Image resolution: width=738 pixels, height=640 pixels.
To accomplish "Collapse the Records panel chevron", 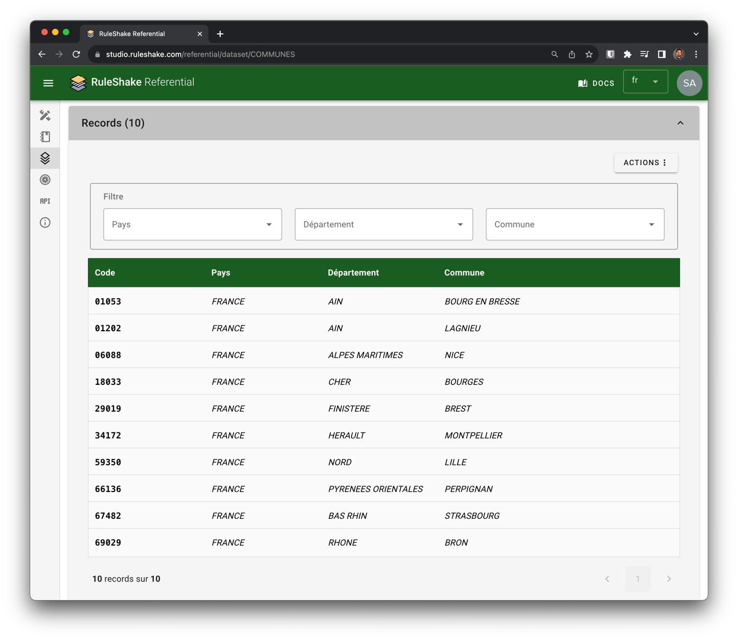I will (680, 123).
